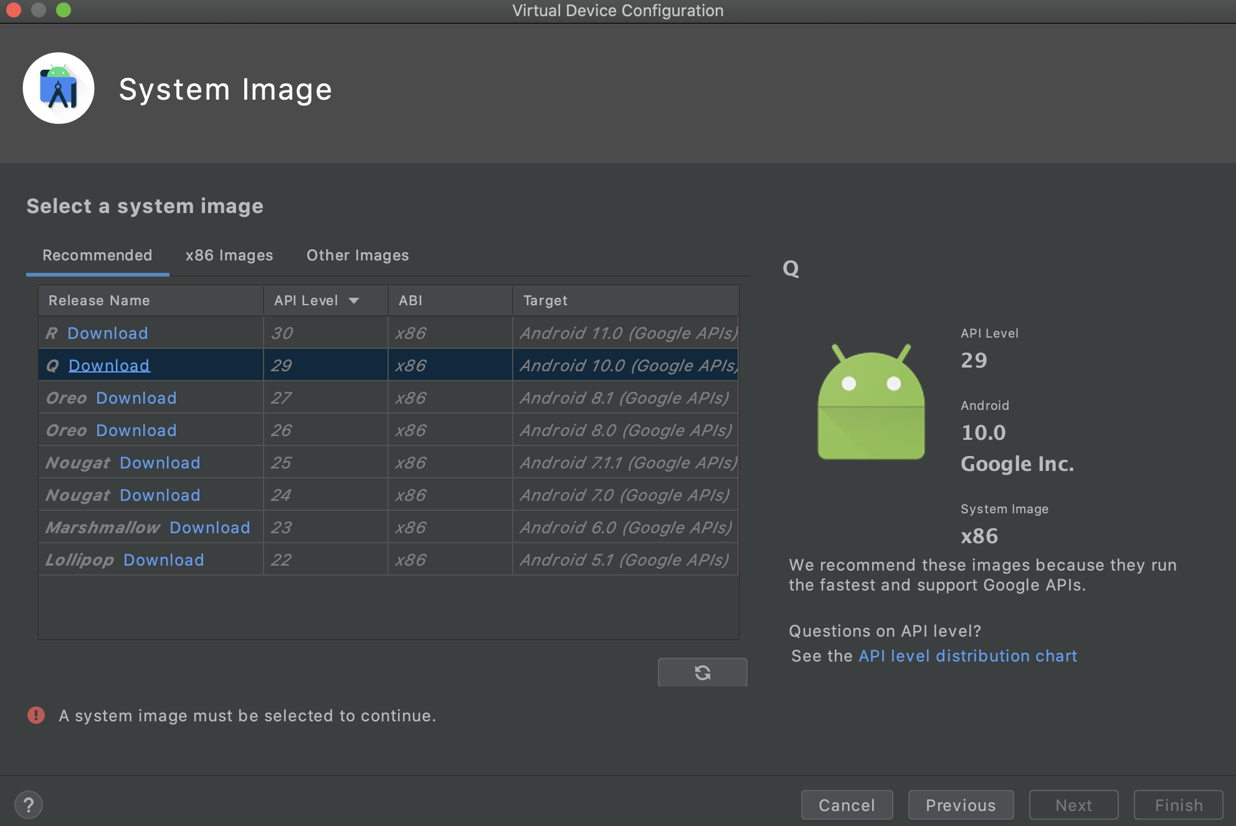
Task: Select the Android 11.0 (Google APIs) cell
Action: [626, 333]
